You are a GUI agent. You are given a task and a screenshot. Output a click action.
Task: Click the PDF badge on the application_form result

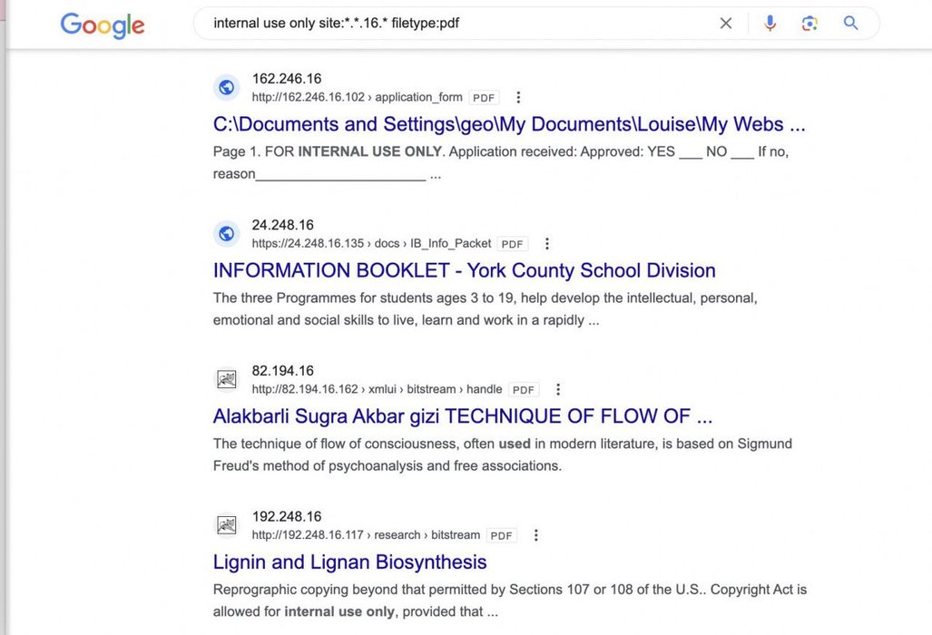tap(484, 98)
